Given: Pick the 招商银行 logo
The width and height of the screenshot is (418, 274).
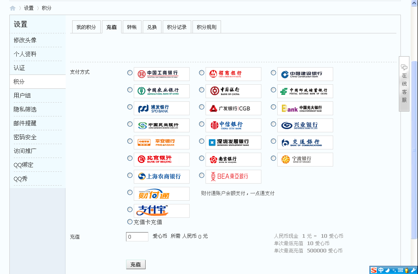Looking at the screenshot, I should point(233,74).
